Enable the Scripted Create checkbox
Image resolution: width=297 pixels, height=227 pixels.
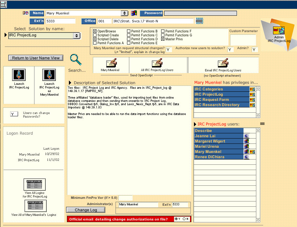95,35
